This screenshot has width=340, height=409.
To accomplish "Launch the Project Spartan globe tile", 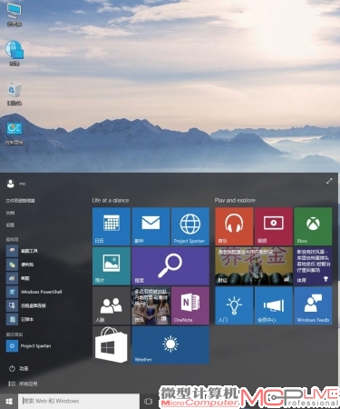I will [x=190, y=226].
